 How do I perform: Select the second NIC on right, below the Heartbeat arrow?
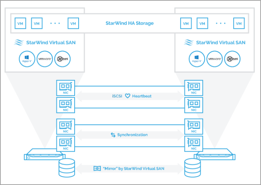[194, 105]
